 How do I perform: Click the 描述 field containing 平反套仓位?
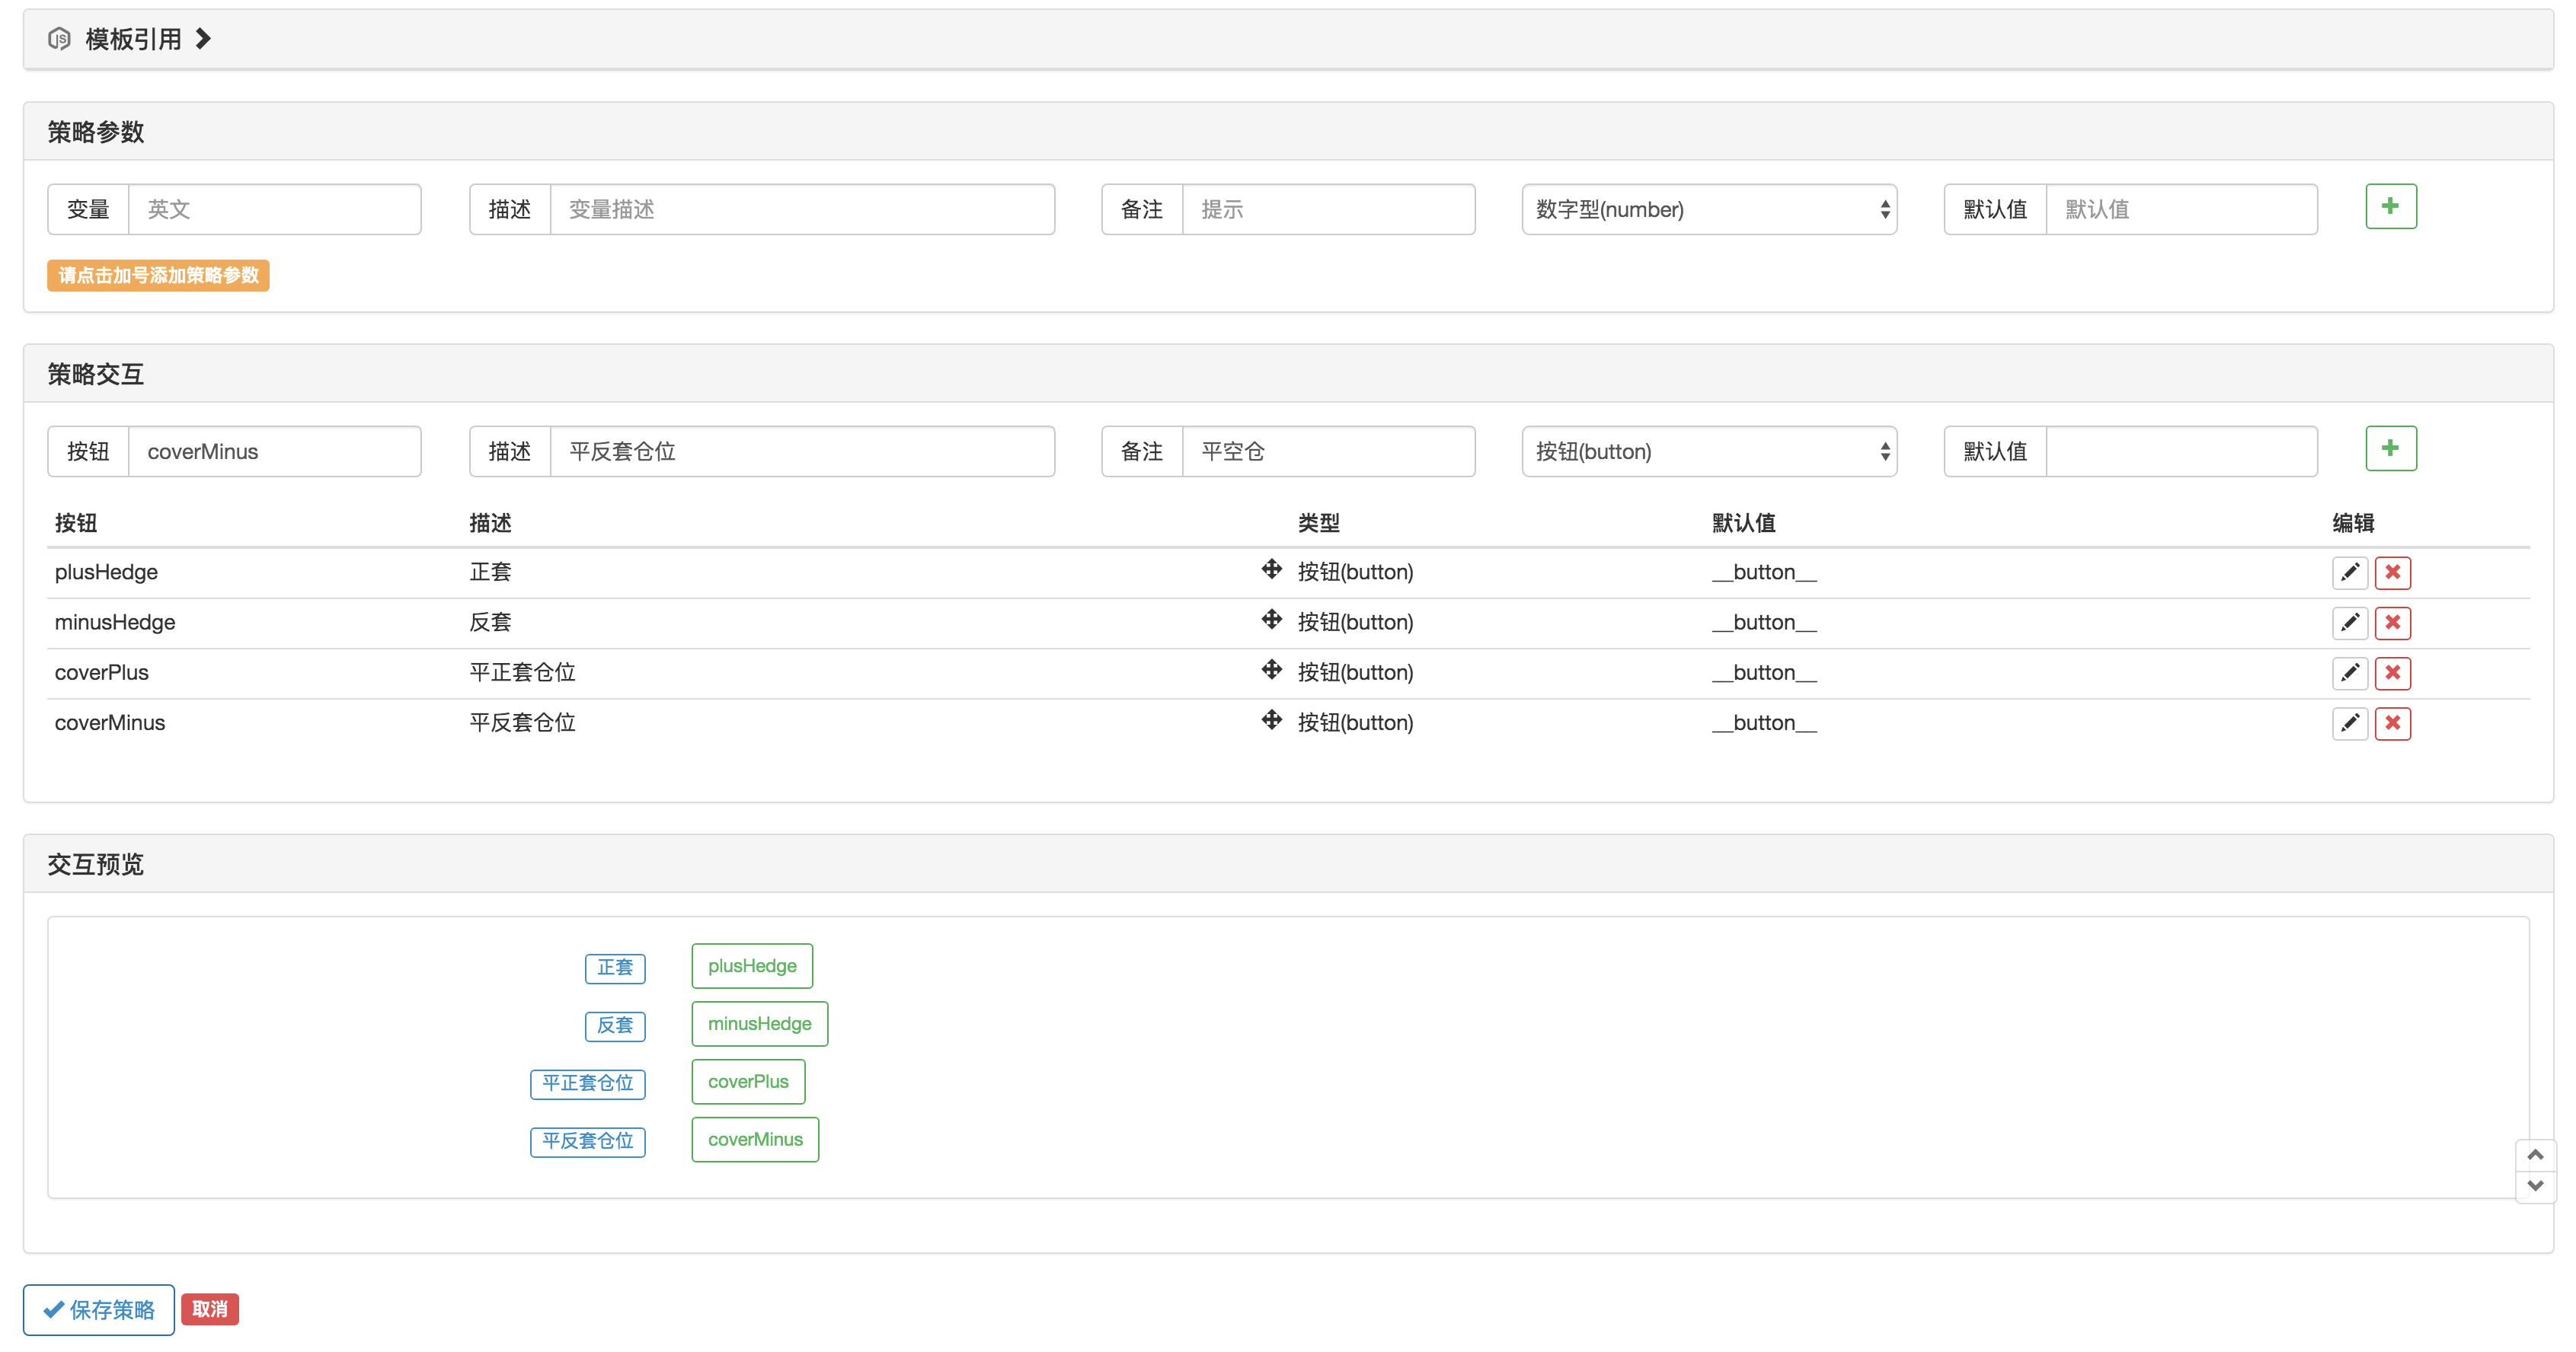point(801,451)
